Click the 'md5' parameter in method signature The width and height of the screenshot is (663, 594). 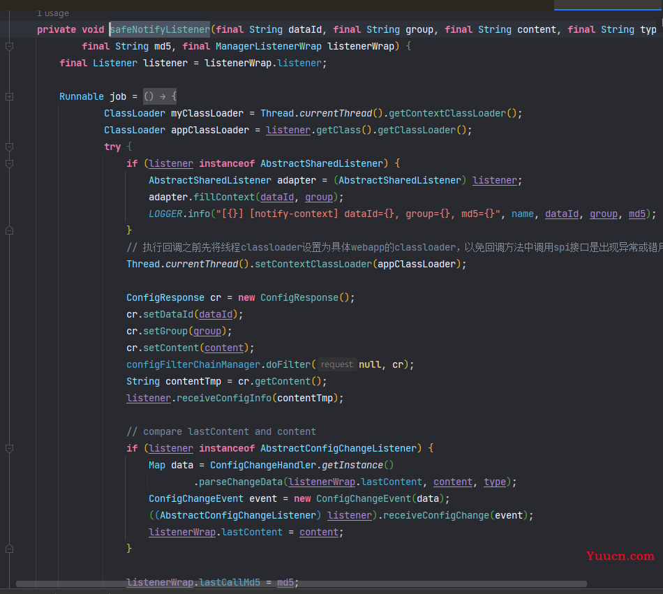[163, 47]
